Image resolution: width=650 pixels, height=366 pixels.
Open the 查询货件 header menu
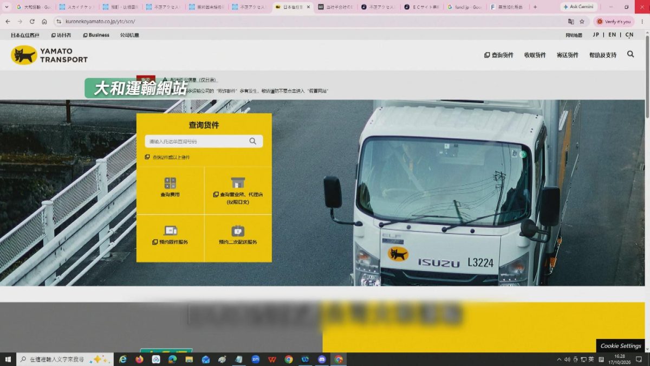coord(499,55)
